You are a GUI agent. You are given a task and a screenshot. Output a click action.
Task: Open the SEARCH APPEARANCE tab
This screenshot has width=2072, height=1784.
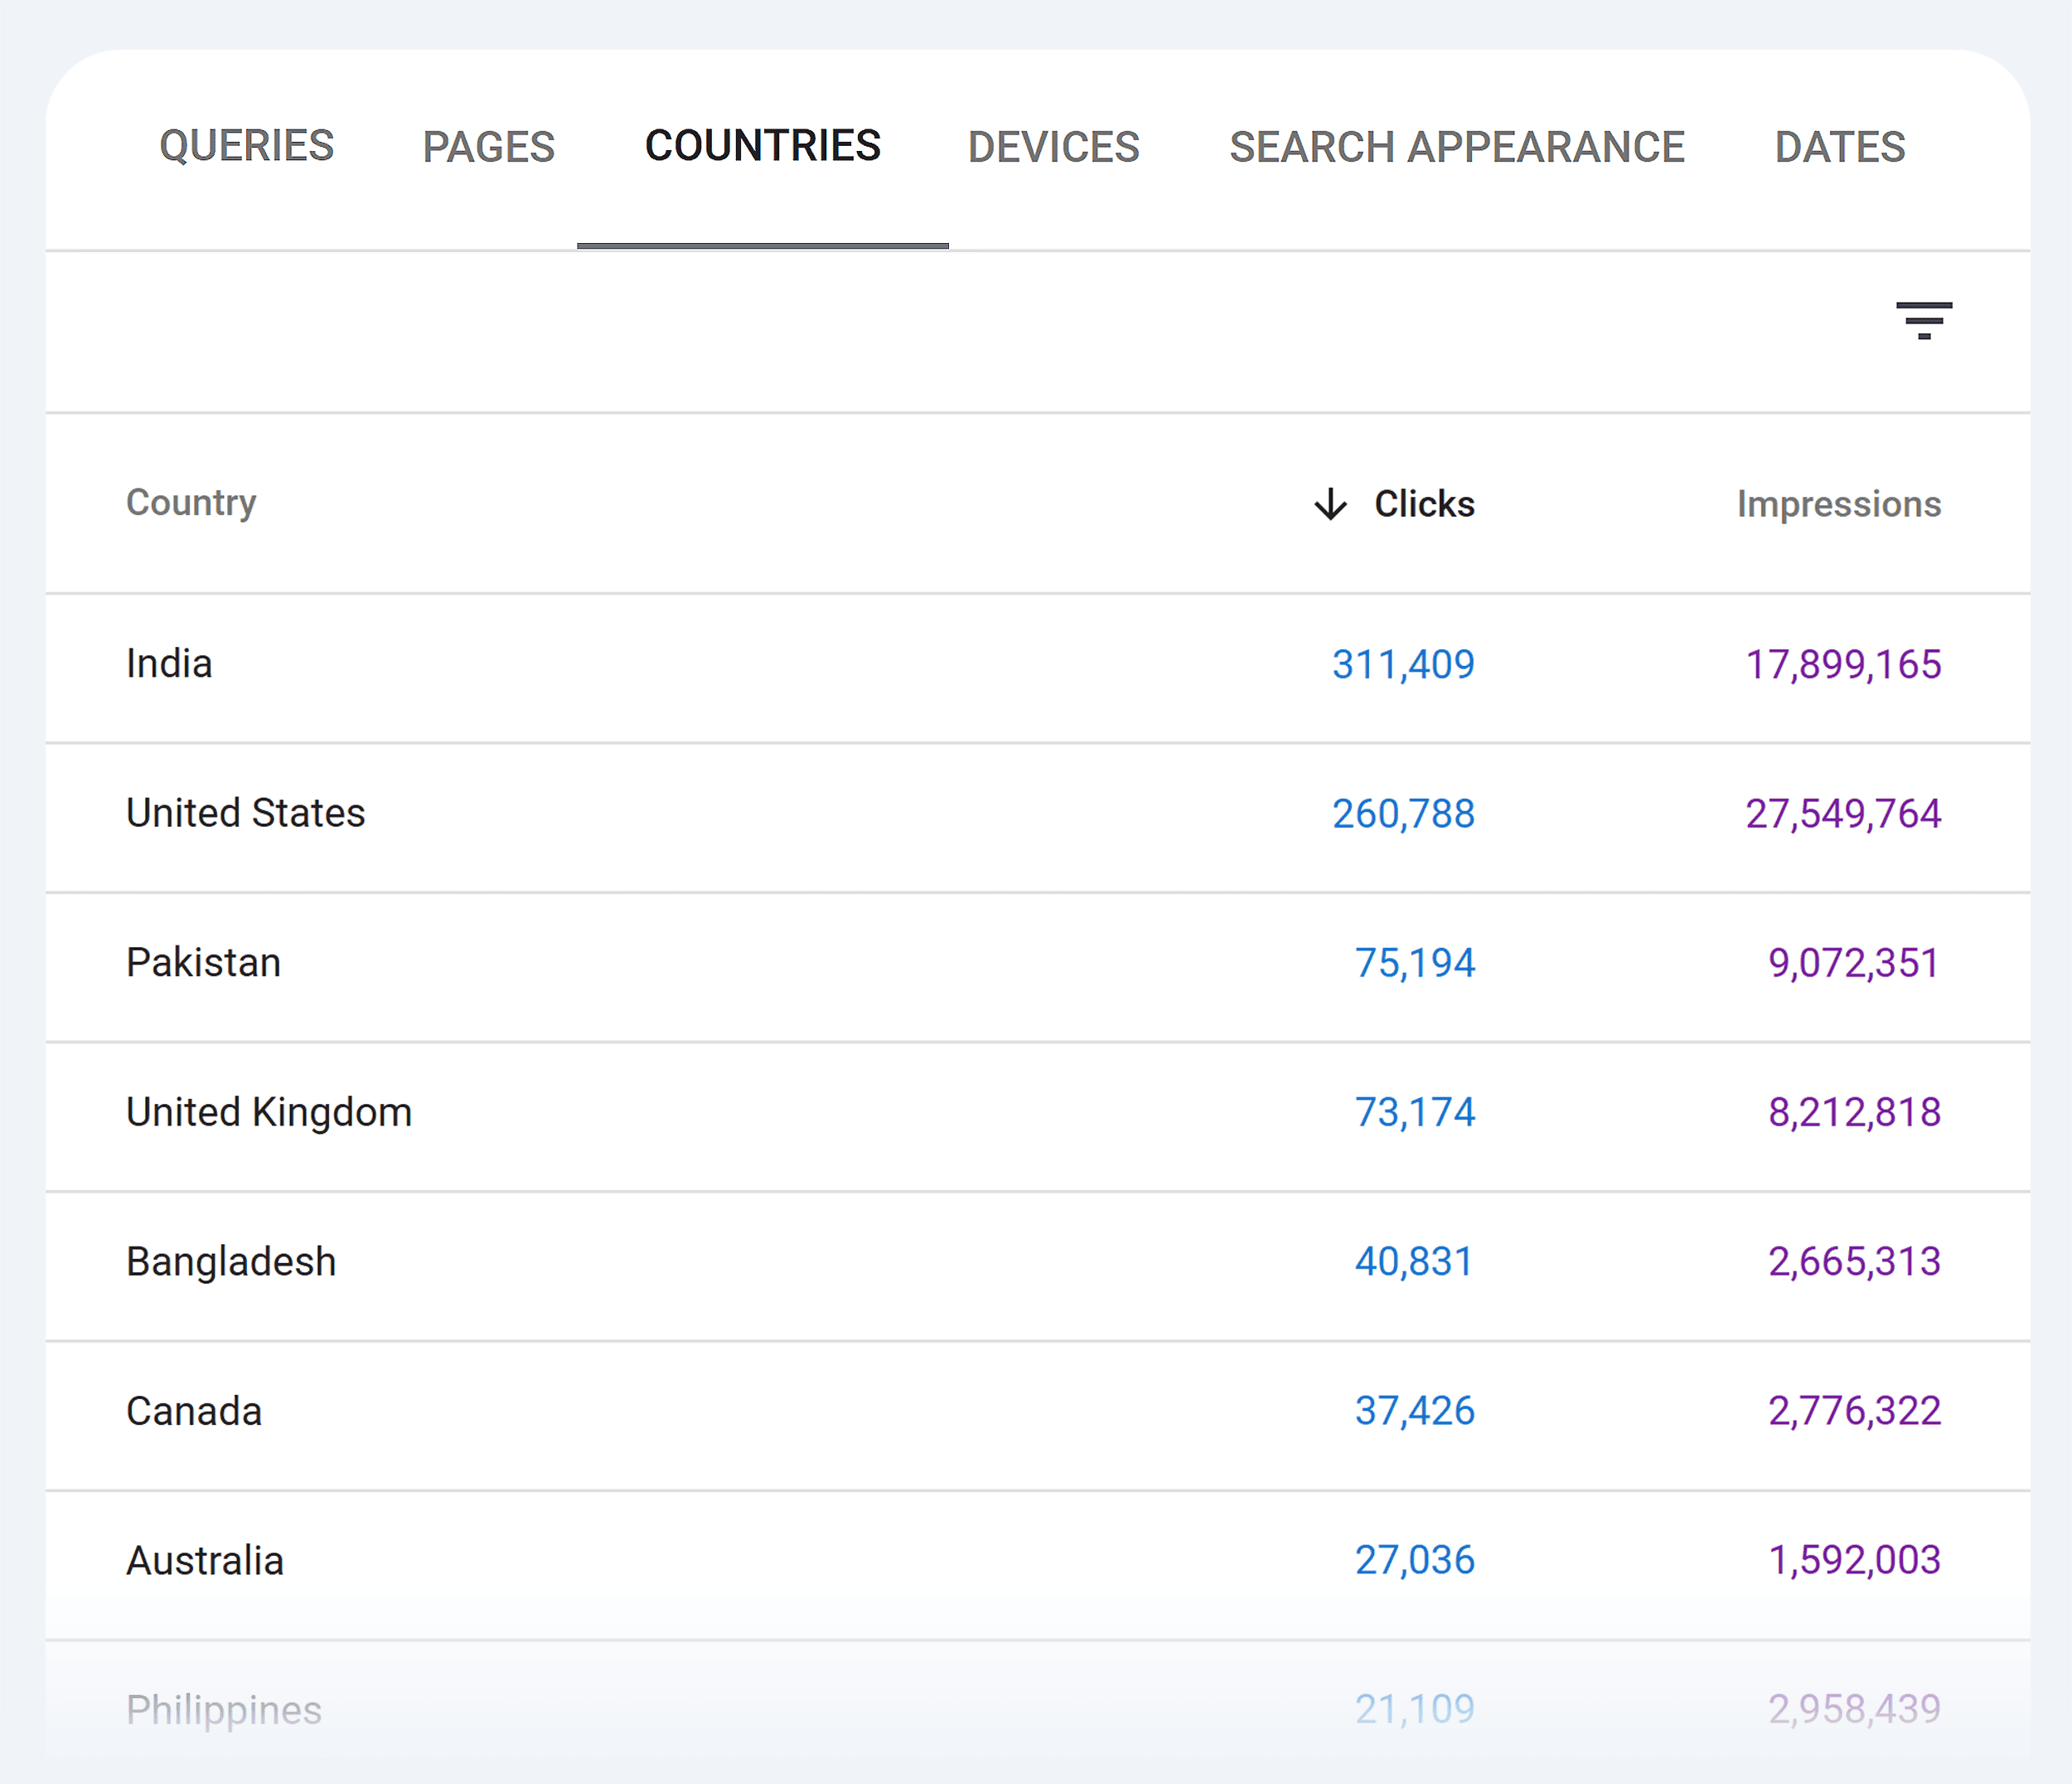1457,146
